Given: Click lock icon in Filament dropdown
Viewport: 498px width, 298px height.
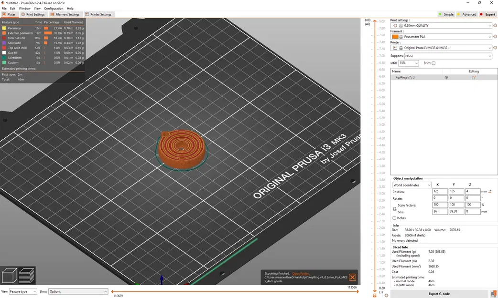Looking at the screenshot, I should 401,37.
